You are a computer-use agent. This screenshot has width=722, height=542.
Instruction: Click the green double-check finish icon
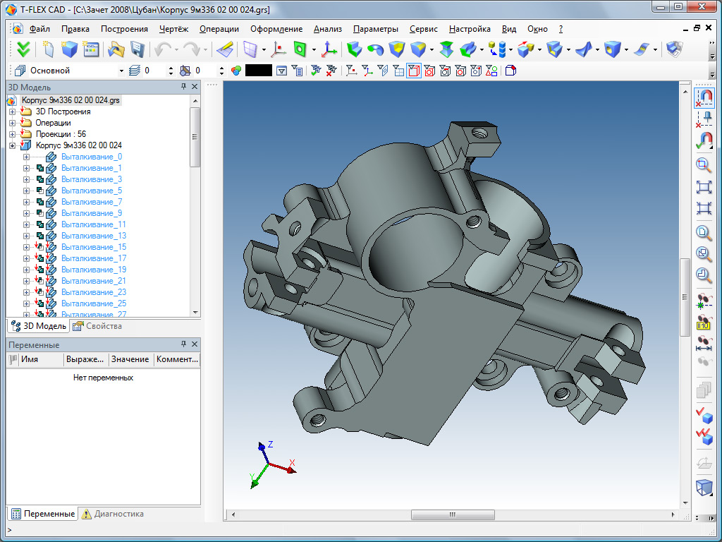(x=23, y=49)
